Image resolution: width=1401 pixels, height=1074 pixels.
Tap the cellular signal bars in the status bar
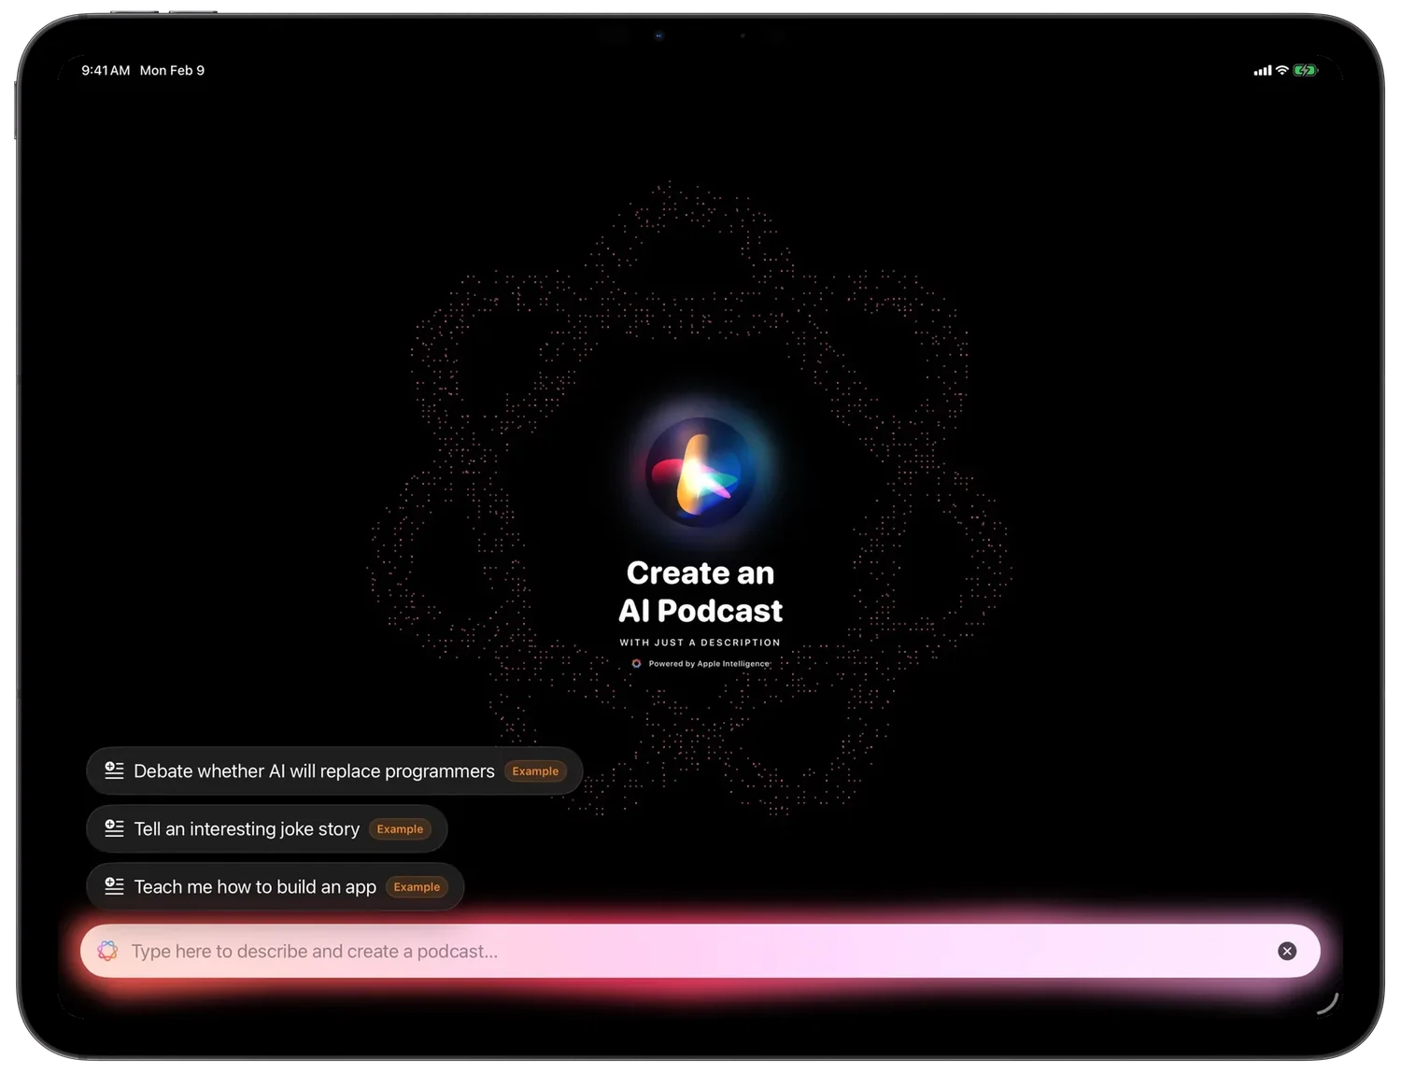pos(1263,71)
